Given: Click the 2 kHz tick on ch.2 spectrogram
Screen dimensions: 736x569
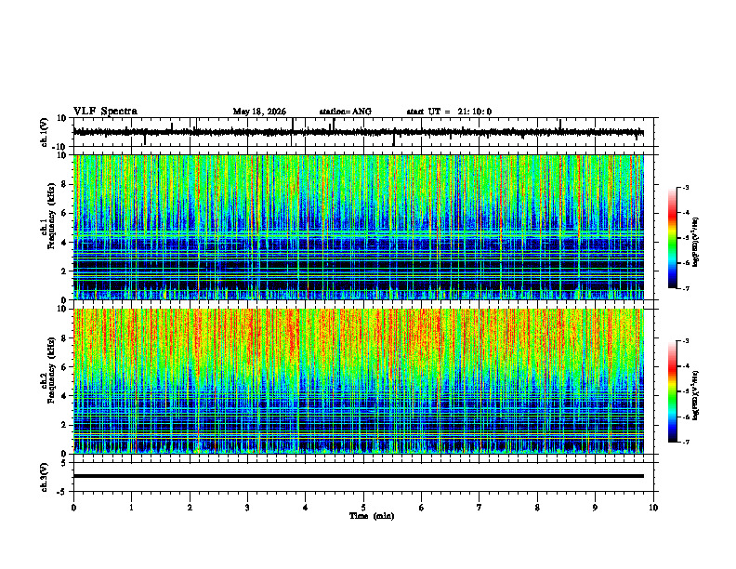Looking at the screenshot, I should coord(64,425).
